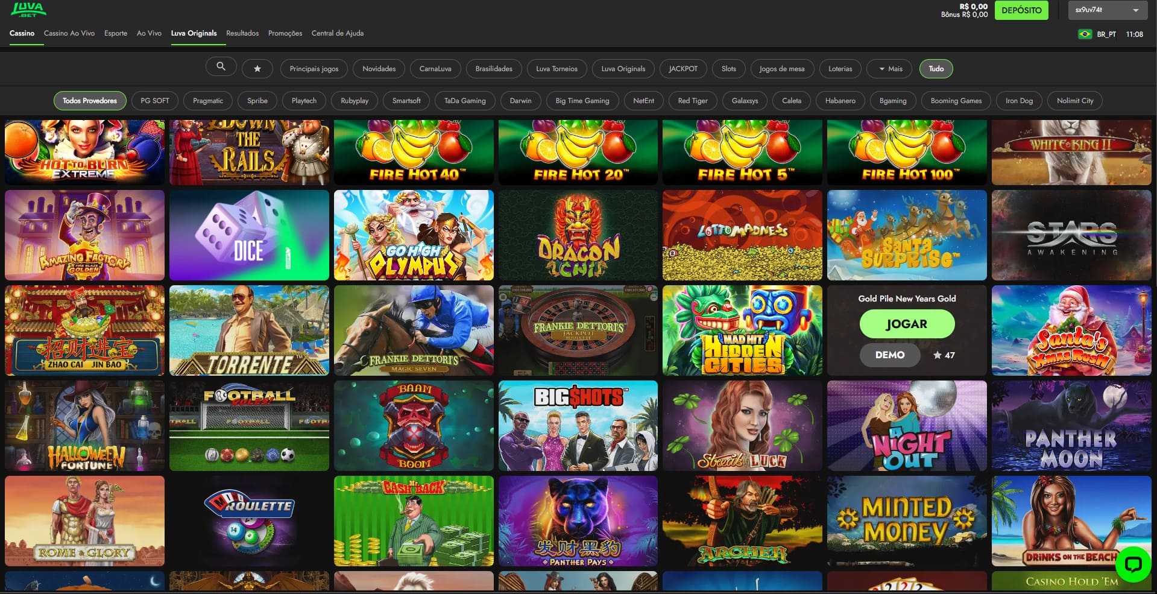The image size is (1157, 594).
Task: Launch DEMO of Gold Pile game
Action: [890, 355]
